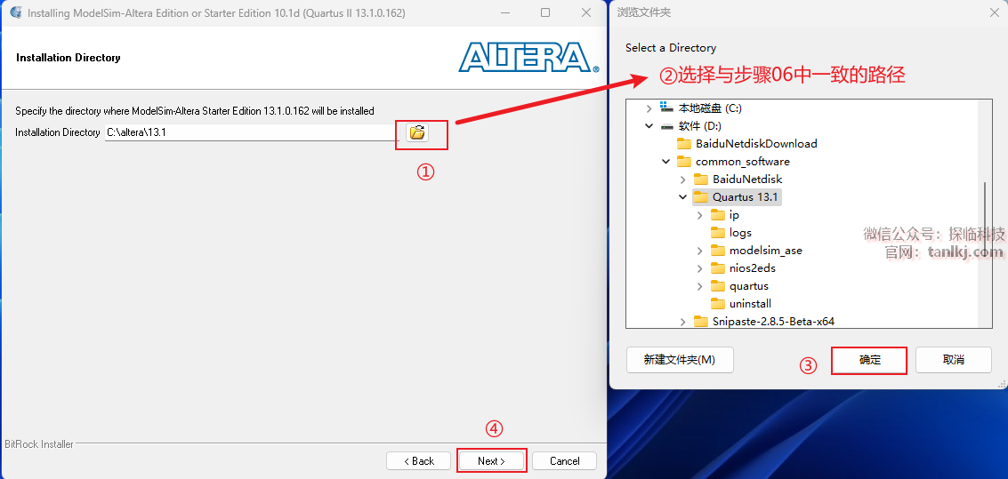
Task: Collapse the 软件 (D:) drive node
Action: click(649, 126)
